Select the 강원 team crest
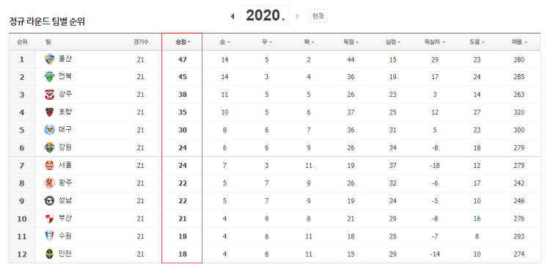This screenshot has height=267, width=545. (50, 147)
